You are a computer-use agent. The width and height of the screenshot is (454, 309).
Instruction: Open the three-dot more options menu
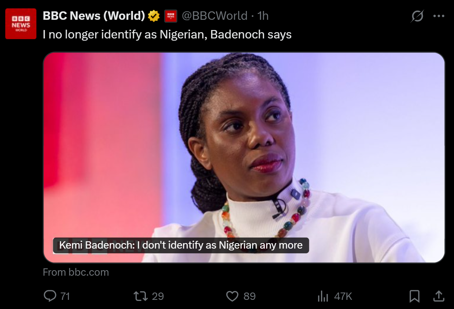tap(439, 16)
